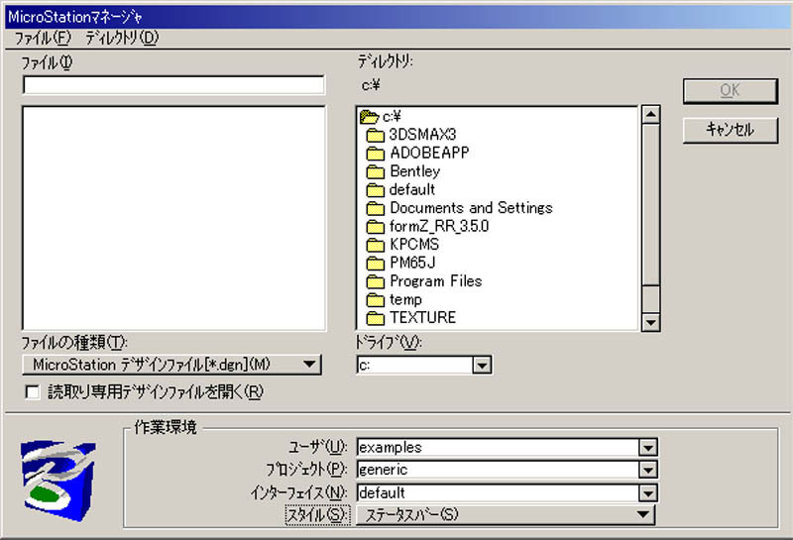This screenshot has width=793, height=540.
Task: Click the ADOBEAPP directory name
Action: (429, 153)
